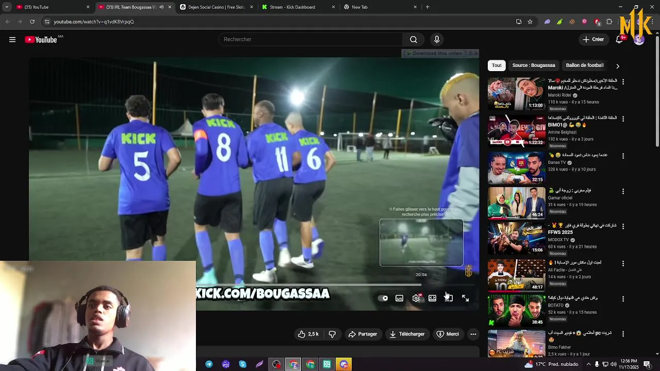
Task: Open Danas TV video thumbnail 32:15
Action: [x=516, y=168]
